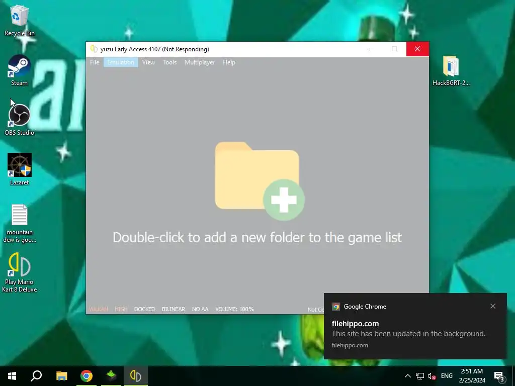Click the Chrome icon in the notification
The height and width of the screenshot is (386, 515).
(335, 307)
